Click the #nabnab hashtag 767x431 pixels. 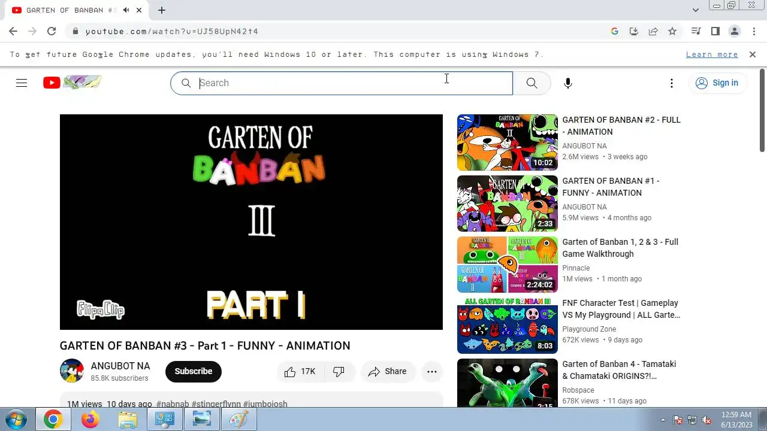coord(173,404)
